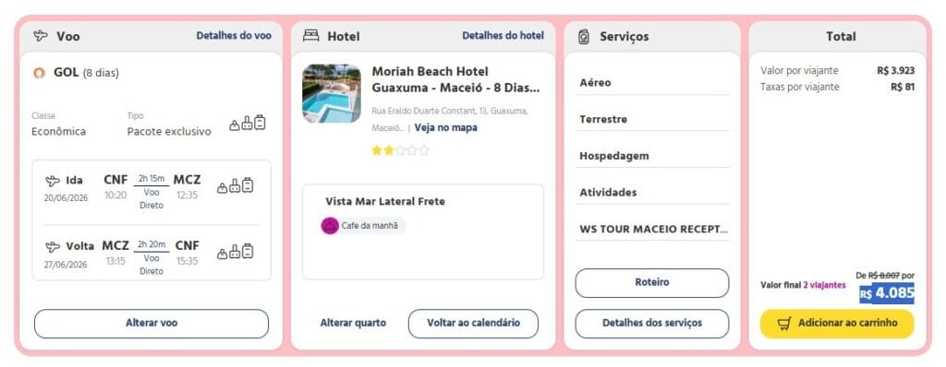Open the Detalhes do hotel link
946x367 pixels.
(x=503, y=36)
